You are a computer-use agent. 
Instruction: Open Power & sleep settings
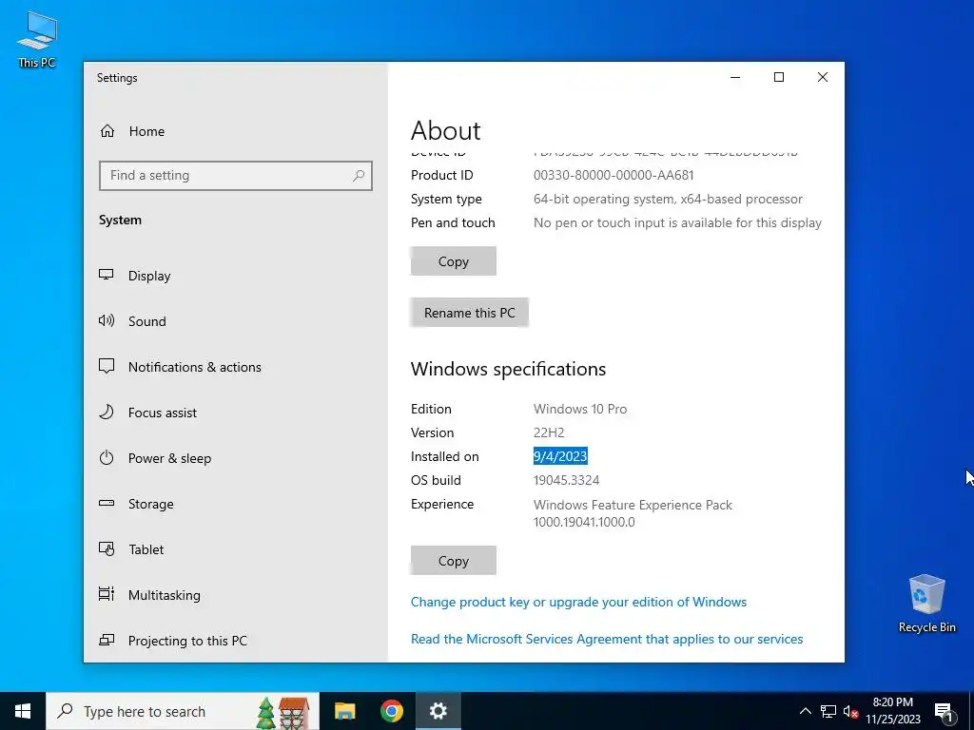click(x=169, y=458)
